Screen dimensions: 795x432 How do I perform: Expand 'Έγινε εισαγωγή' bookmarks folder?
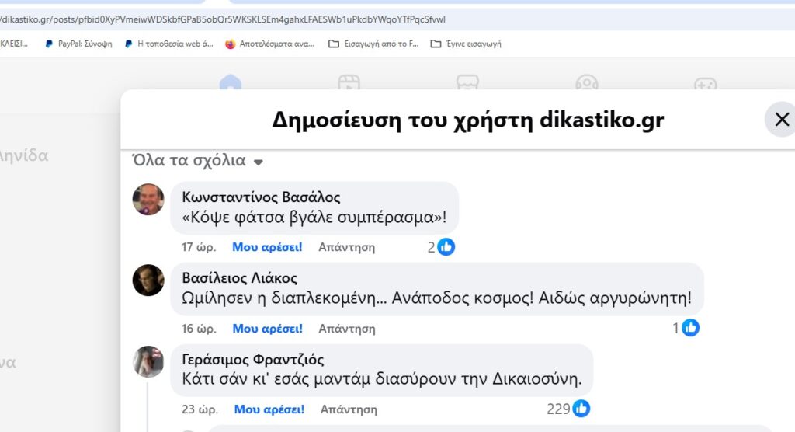pos(466,44)
